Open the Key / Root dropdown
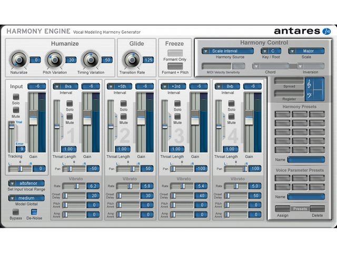Image resolution: width=337 pixels, height=253 pixels. point(271,51)
